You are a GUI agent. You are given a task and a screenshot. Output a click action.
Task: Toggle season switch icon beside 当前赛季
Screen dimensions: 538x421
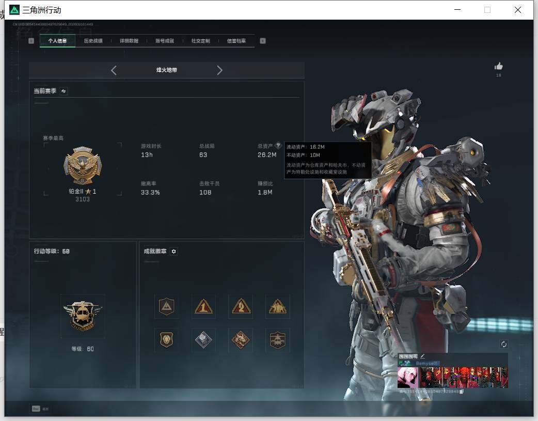tap(64, 91)
